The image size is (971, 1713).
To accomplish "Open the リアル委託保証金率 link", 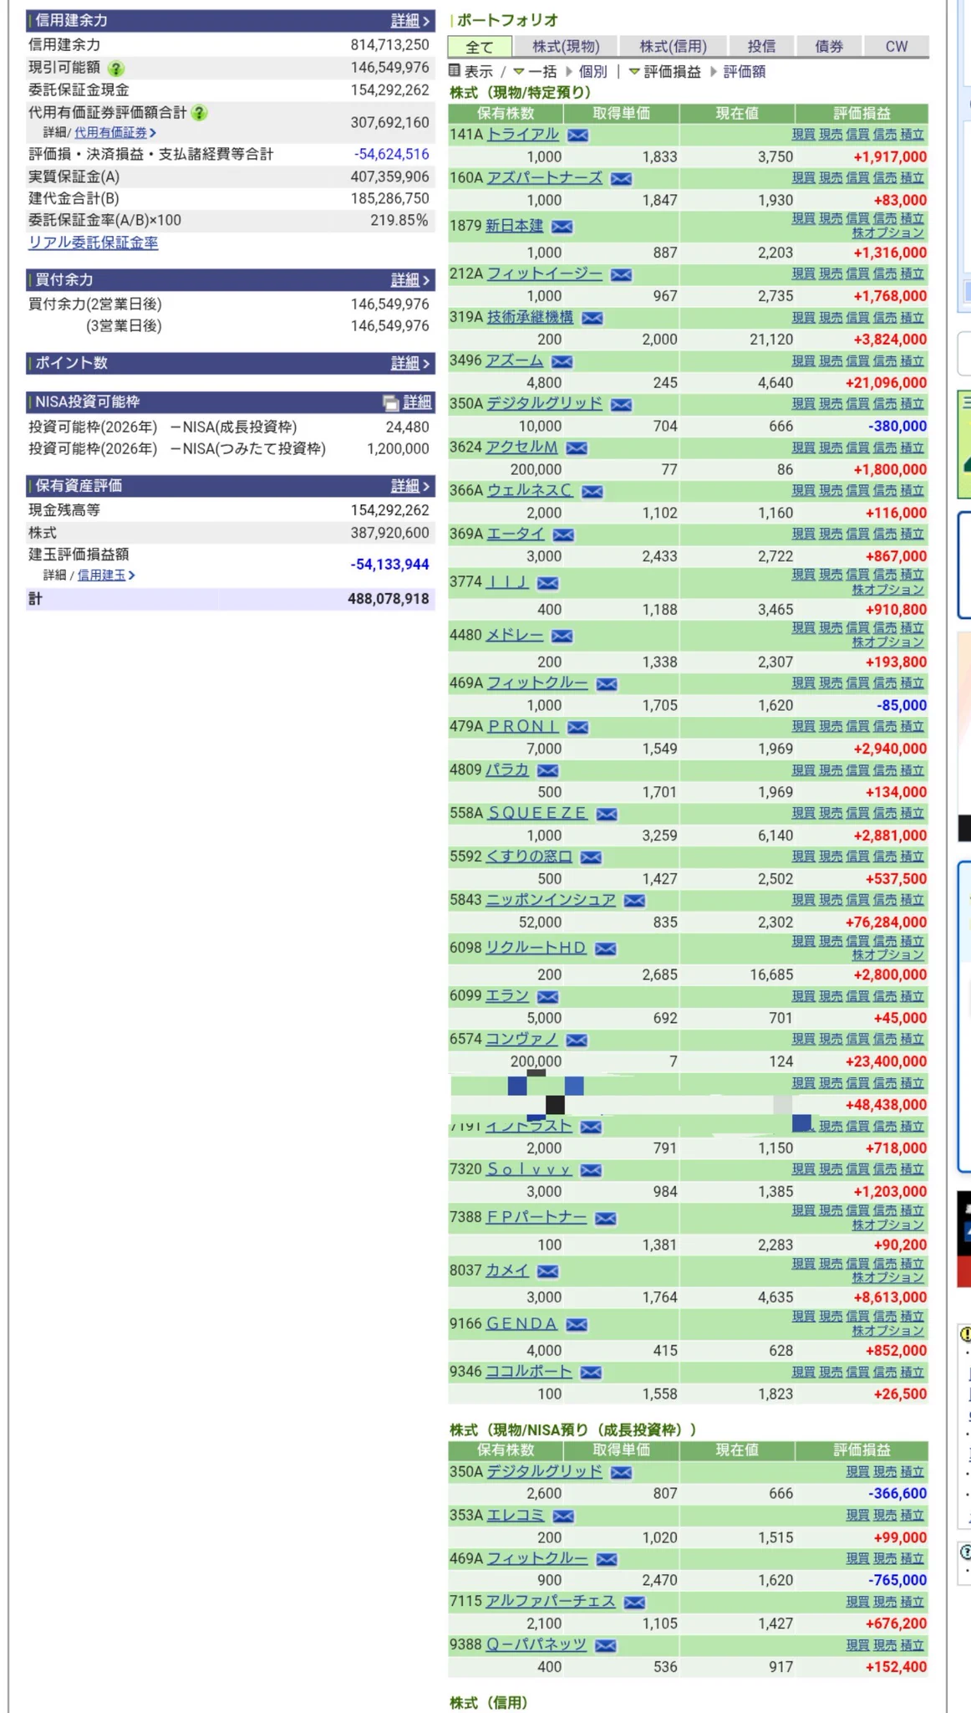I will tap(94, 243).
